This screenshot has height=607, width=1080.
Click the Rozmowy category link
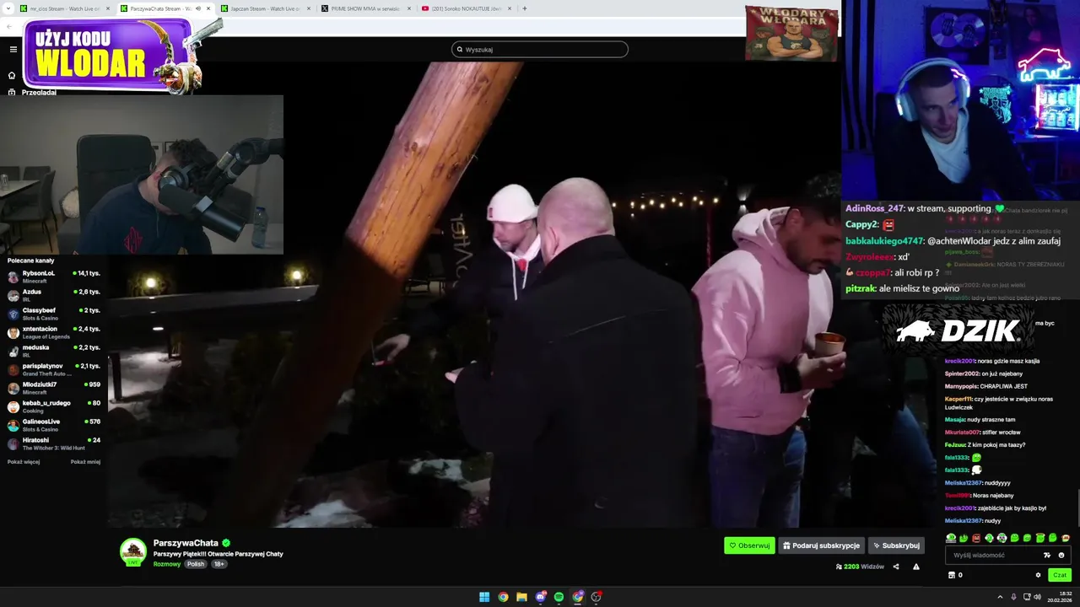coord(167,564)
